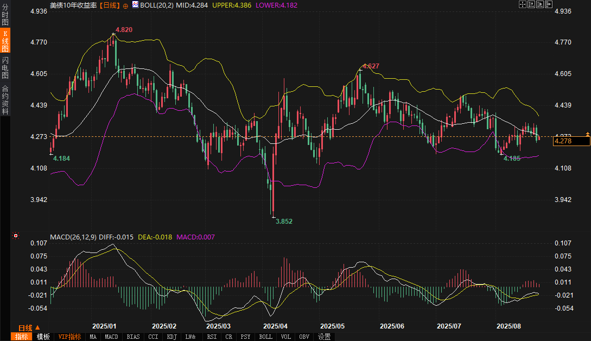Click the red gear icon beside MACD panel
Screen dimensions: 591x341
(x=15, y=236)
